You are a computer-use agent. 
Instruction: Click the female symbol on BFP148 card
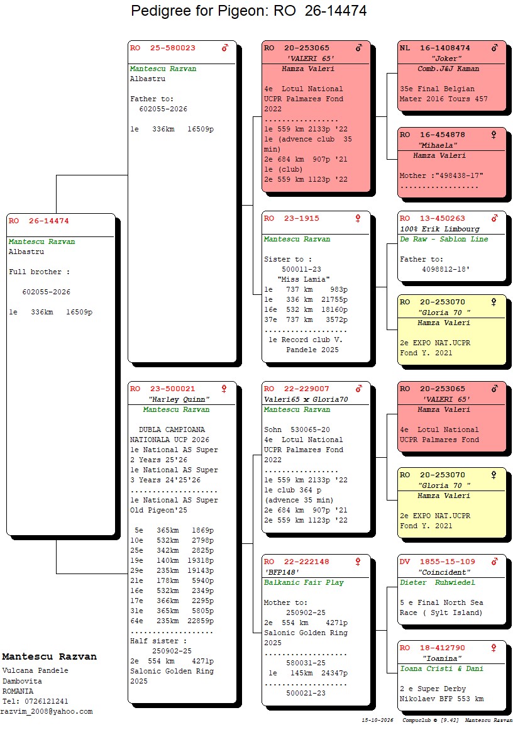358,562
